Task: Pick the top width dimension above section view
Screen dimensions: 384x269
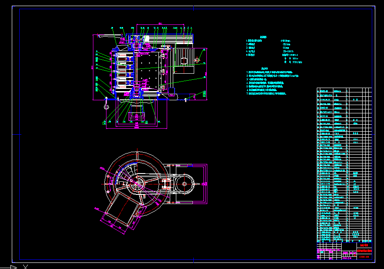Action: click(x=160, y=24)
